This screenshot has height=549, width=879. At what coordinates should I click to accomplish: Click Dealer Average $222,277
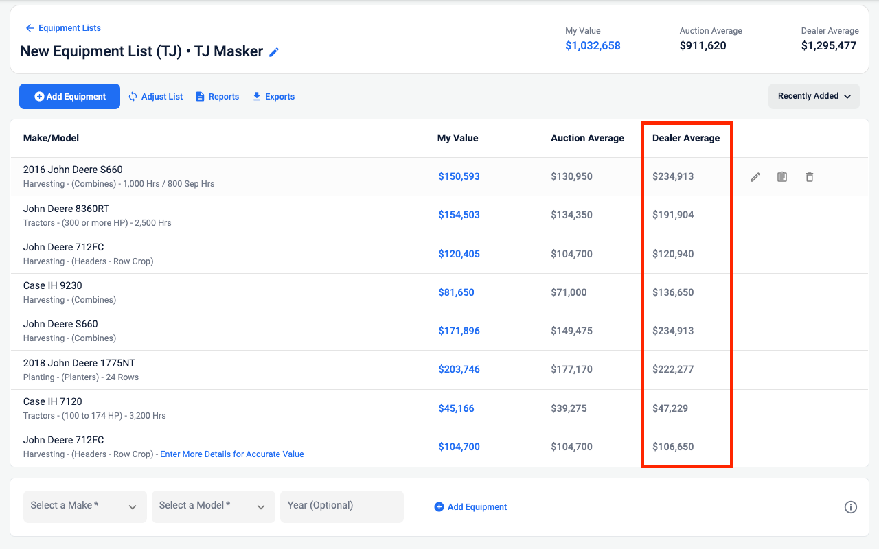tap(673, 369)
